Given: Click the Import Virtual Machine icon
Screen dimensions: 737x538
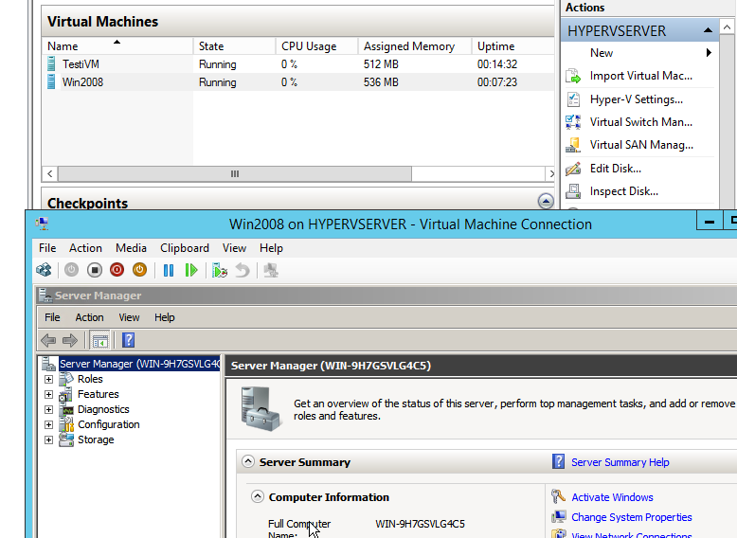Looking at the screenshot, I should point(573,76).
